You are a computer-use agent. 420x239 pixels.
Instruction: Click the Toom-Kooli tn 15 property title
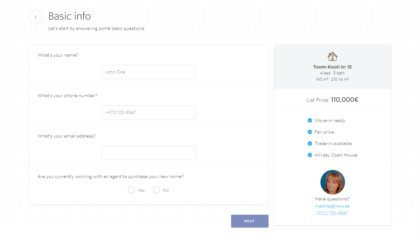[332, 67]
